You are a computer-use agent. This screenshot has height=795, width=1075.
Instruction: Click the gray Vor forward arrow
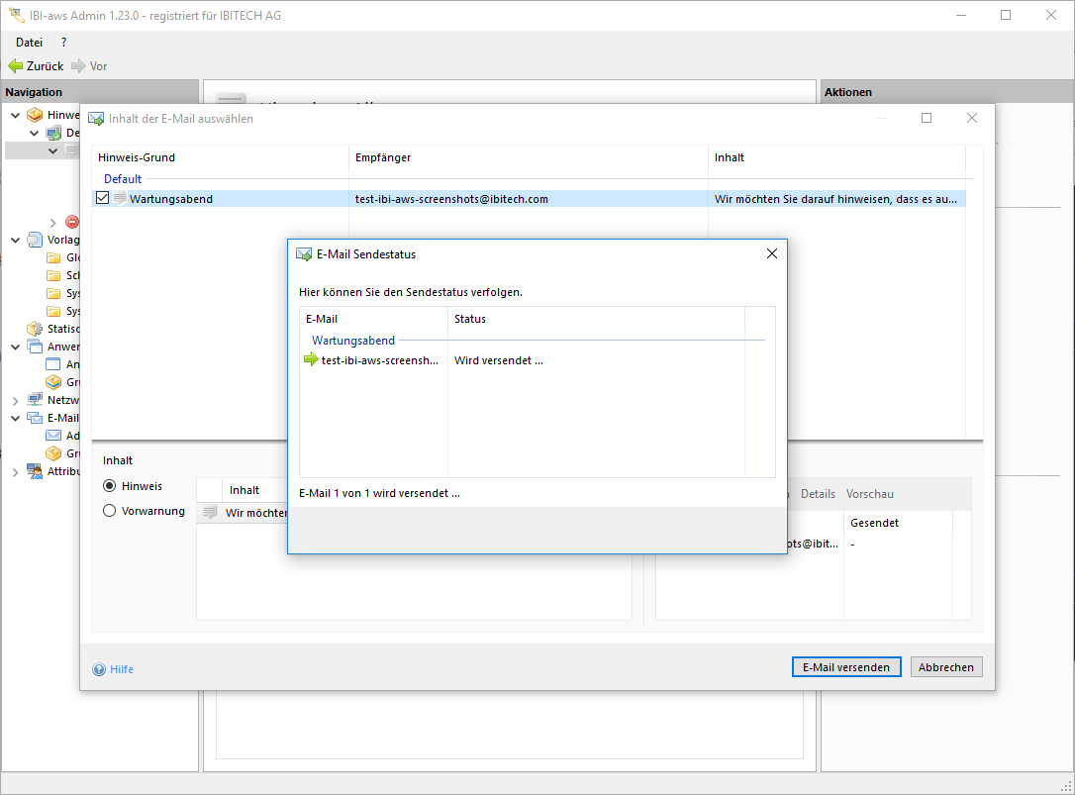pyautogui.click(x=78, y=66)
